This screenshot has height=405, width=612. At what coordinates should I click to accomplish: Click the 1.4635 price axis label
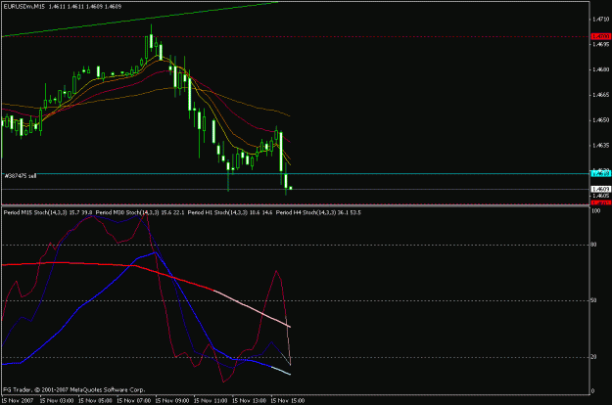[x=600, y=146]
